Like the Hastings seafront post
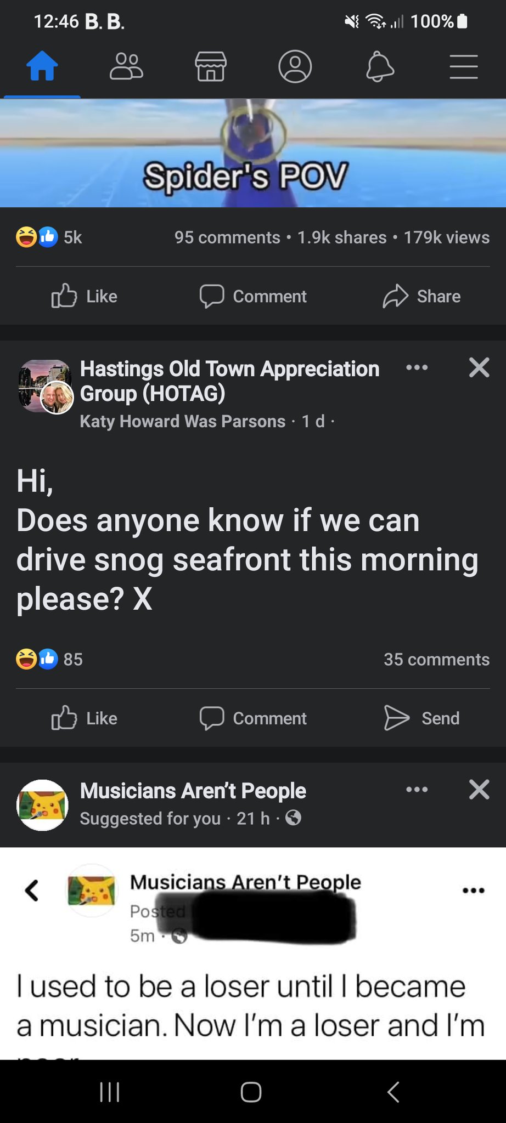The image size is (506, 1123). tap(85, 718)
